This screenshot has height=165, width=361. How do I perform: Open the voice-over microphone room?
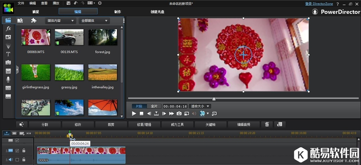[x=8, y=79]
